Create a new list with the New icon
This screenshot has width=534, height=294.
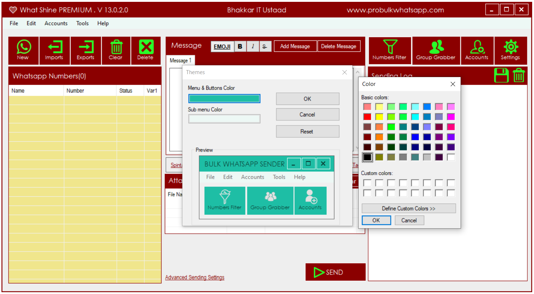click(x=23, y=50)
